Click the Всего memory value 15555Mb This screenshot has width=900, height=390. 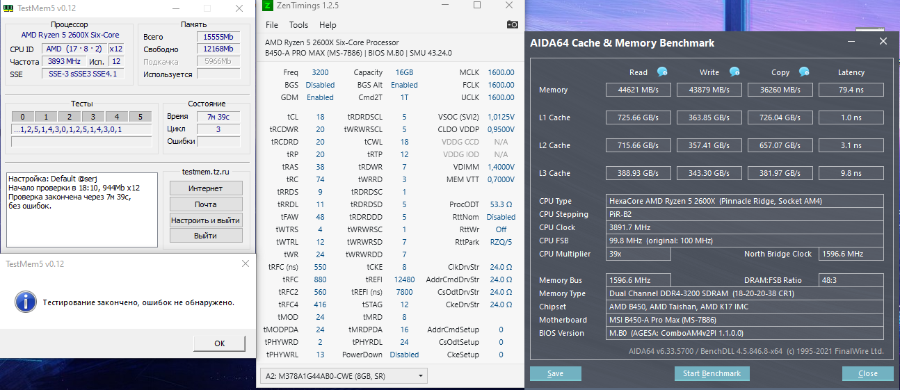(218, 37)
